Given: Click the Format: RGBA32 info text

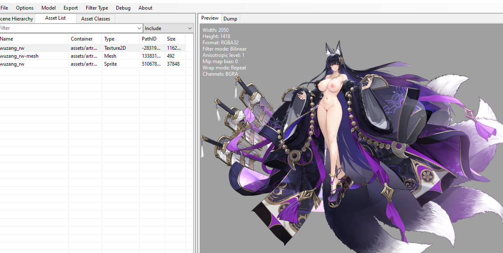Looking at the screenshot, I should point(221,43).
